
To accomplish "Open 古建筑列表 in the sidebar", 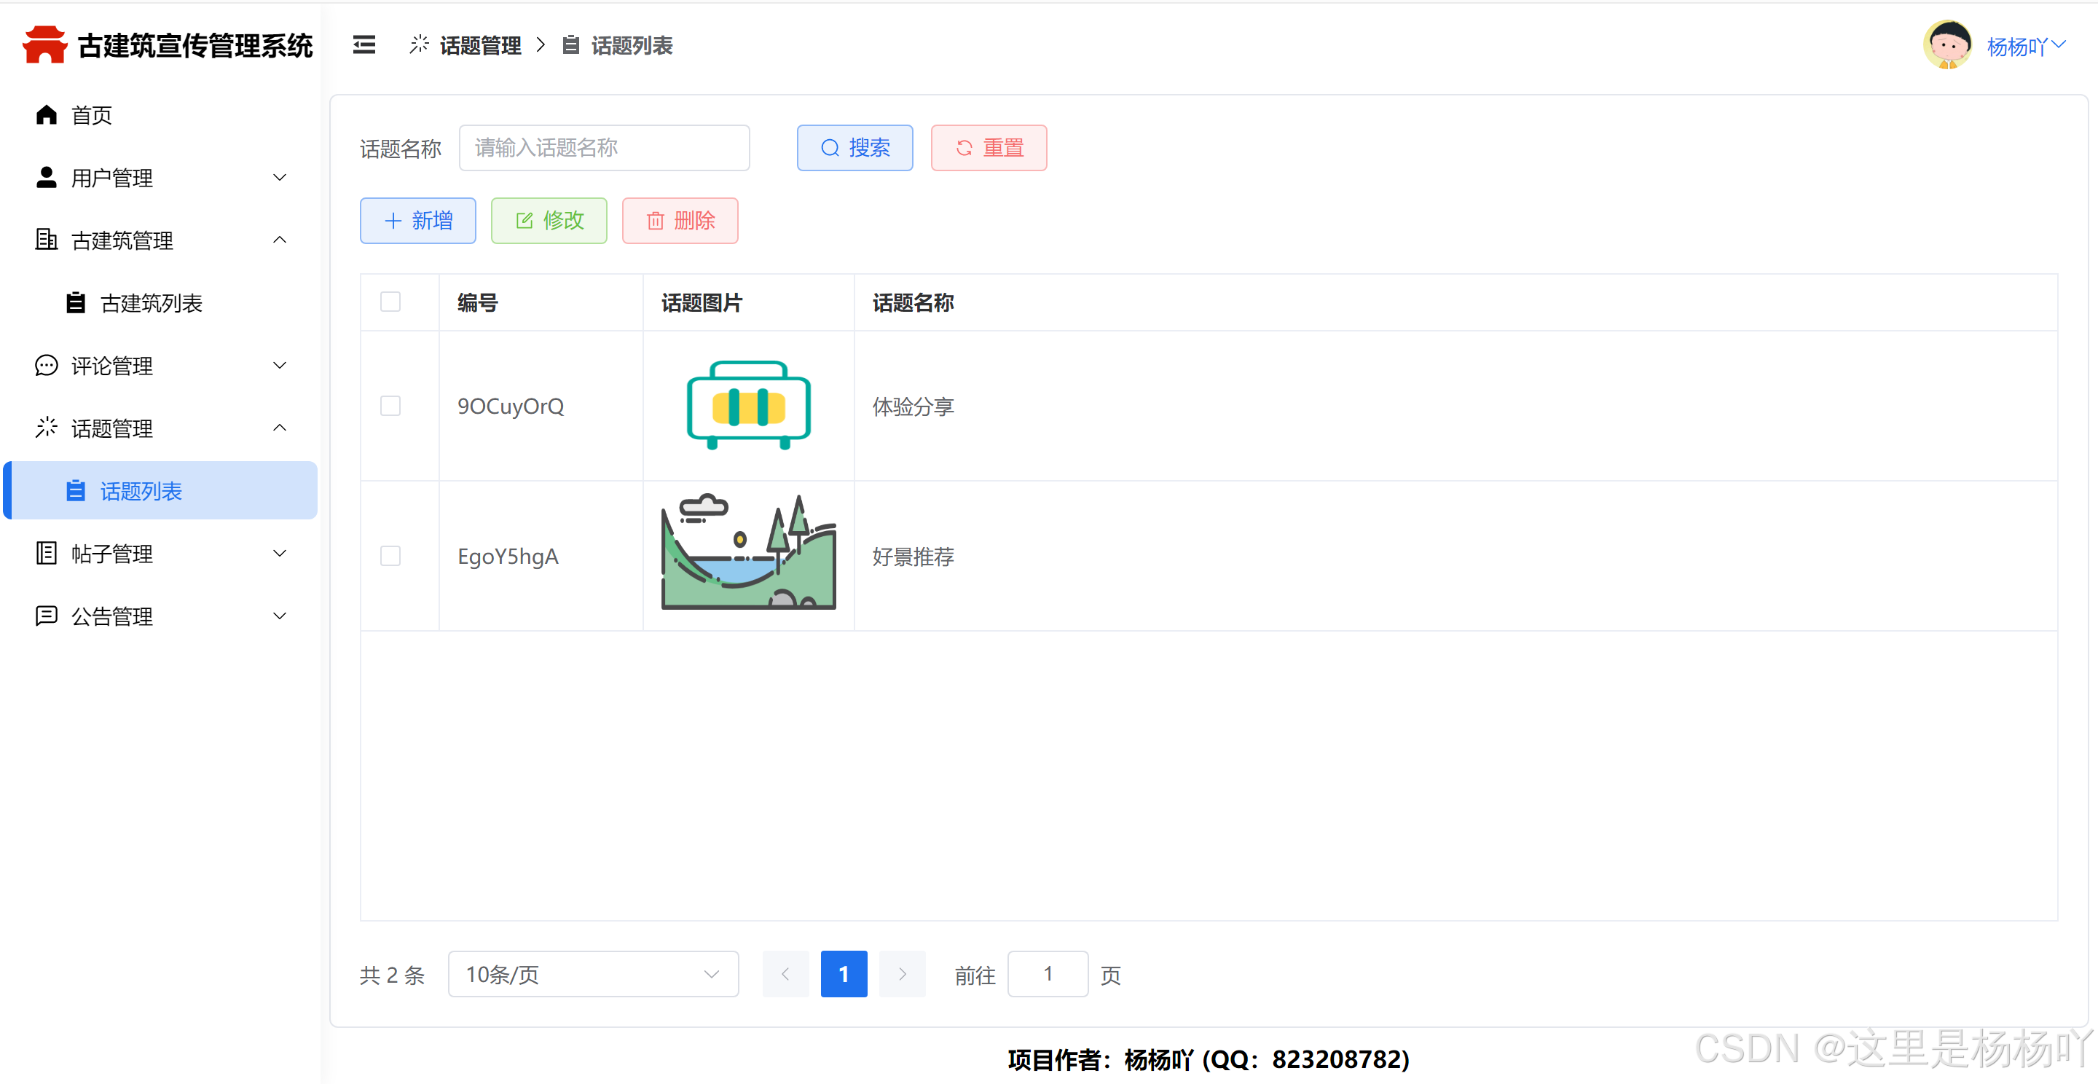I will 151,303.
